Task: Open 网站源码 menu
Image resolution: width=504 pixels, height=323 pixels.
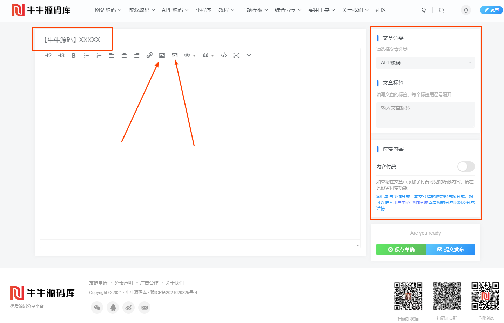Action: [x=108, y=10]
